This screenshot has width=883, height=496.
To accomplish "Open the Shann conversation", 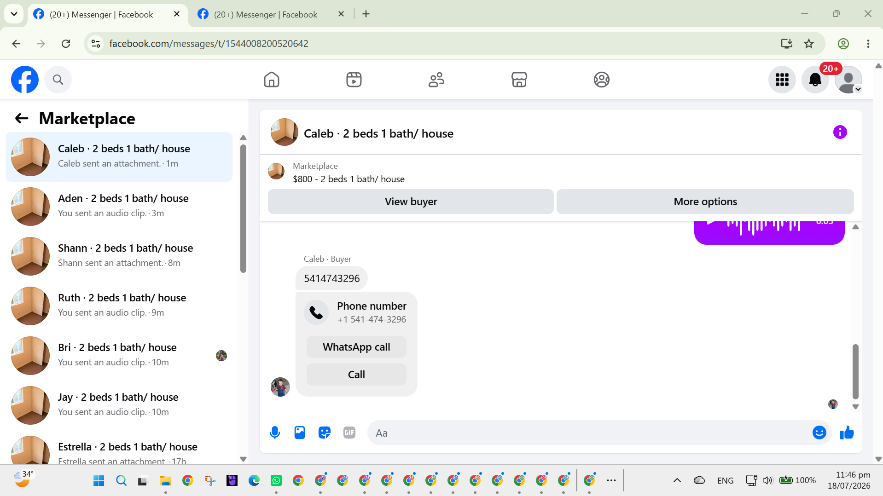I will (x=119, y=256).
